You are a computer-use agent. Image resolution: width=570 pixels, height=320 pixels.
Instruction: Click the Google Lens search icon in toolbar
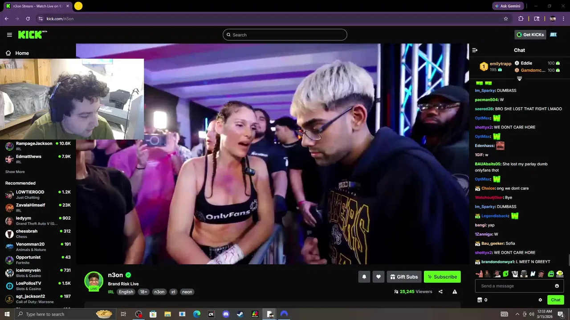click(537, 19)
